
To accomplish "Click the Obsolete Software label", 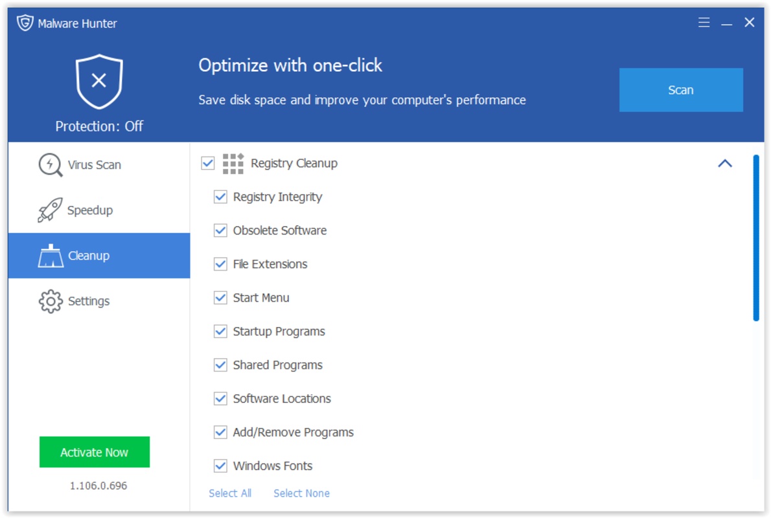I will 280,231.
